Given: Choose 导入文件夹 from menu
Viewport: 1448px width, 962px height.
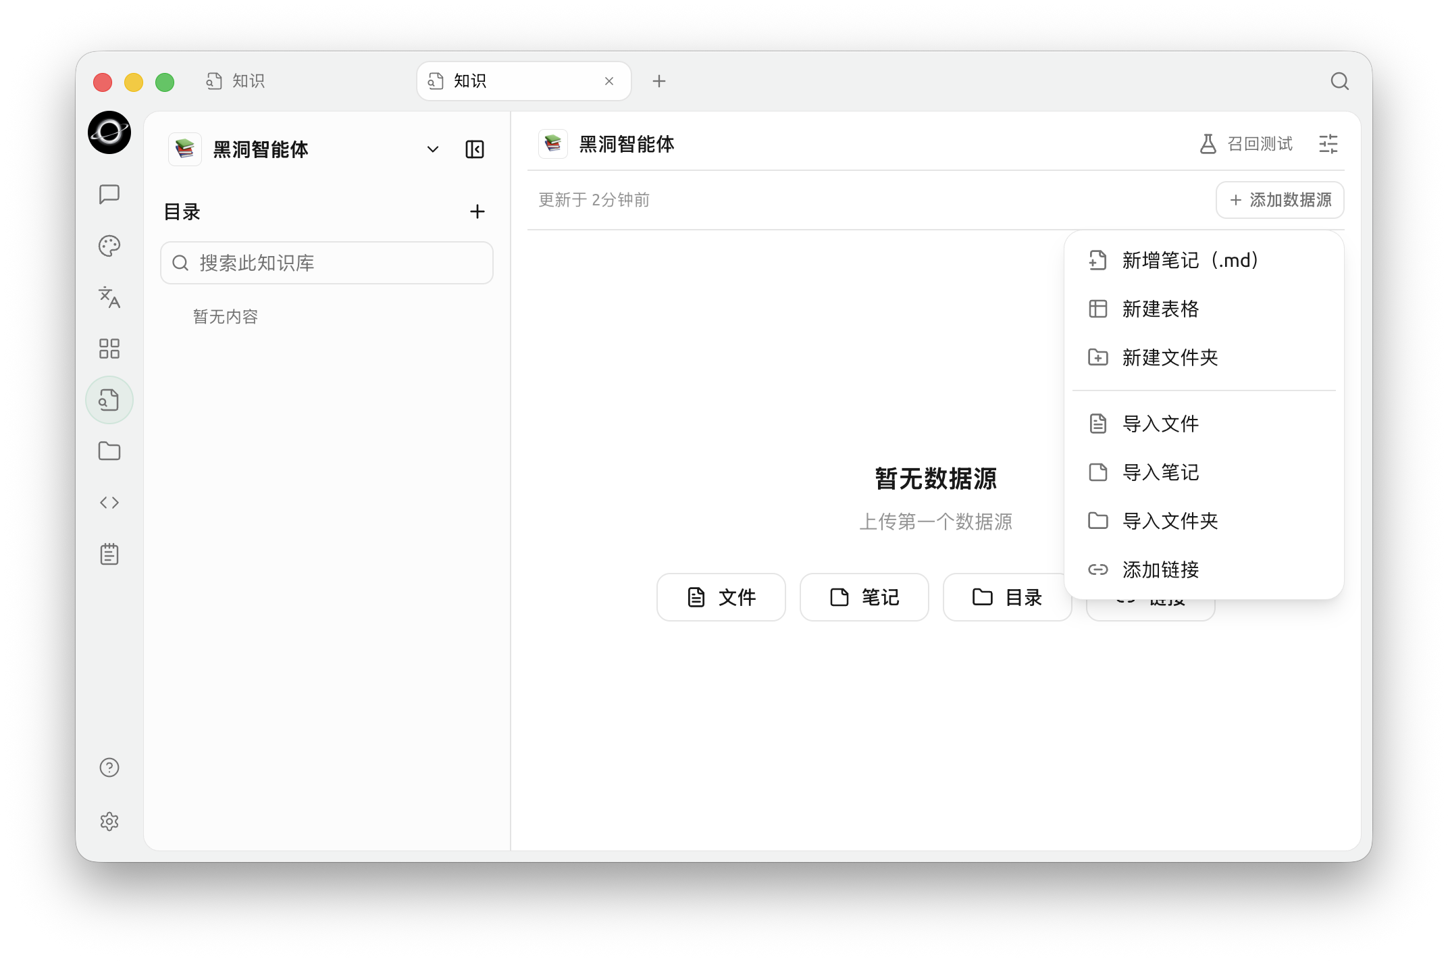Looking at the screenshot, I should [1204, 521].
